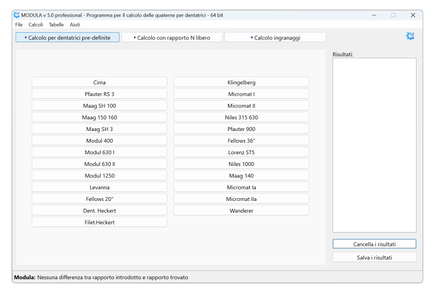Pick the Modul 400 button
Screen dimensions: 441x297
100,140
